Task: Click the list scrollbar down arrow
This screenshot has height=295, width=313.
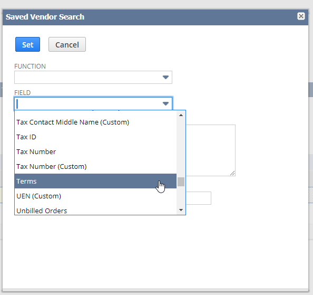Action: [181, 210]
